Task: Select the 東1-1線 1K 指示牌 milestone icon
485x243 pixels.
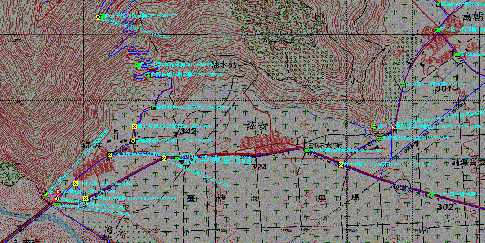Action: pyautogui.click(x=379, y=138)
